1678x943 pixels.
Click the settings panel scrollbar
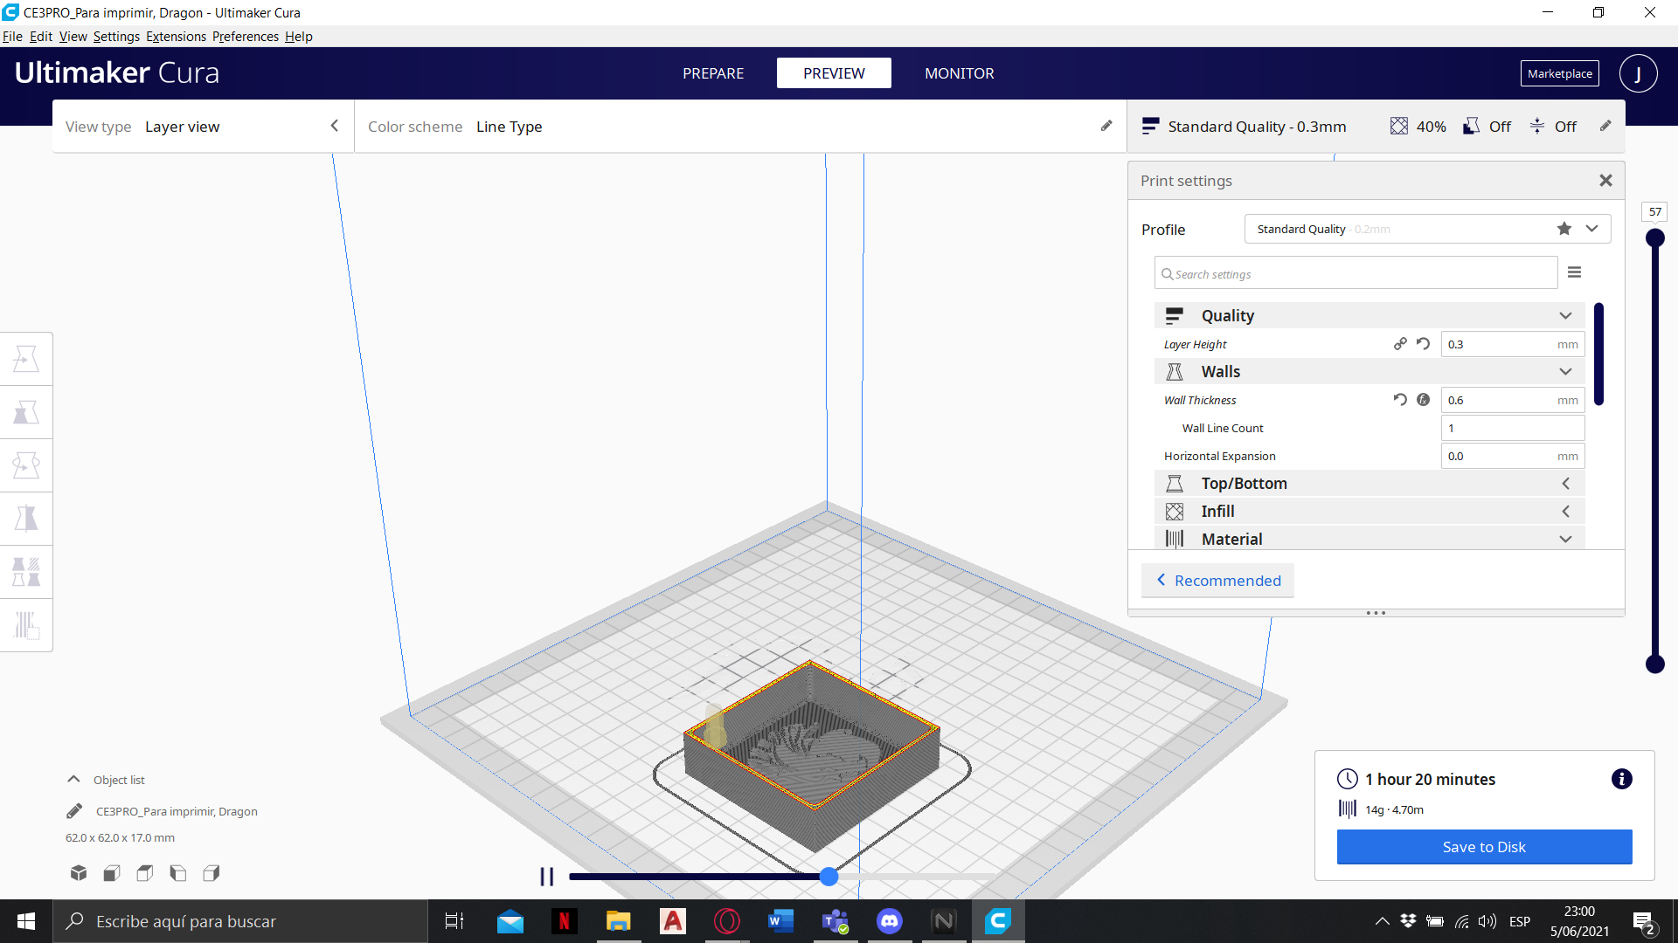(x=1598, y=354)
